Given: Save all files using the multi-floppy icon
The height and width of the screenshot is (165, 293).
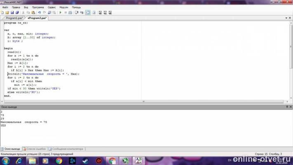Looking at the screenshot, I should click(17, 12).
